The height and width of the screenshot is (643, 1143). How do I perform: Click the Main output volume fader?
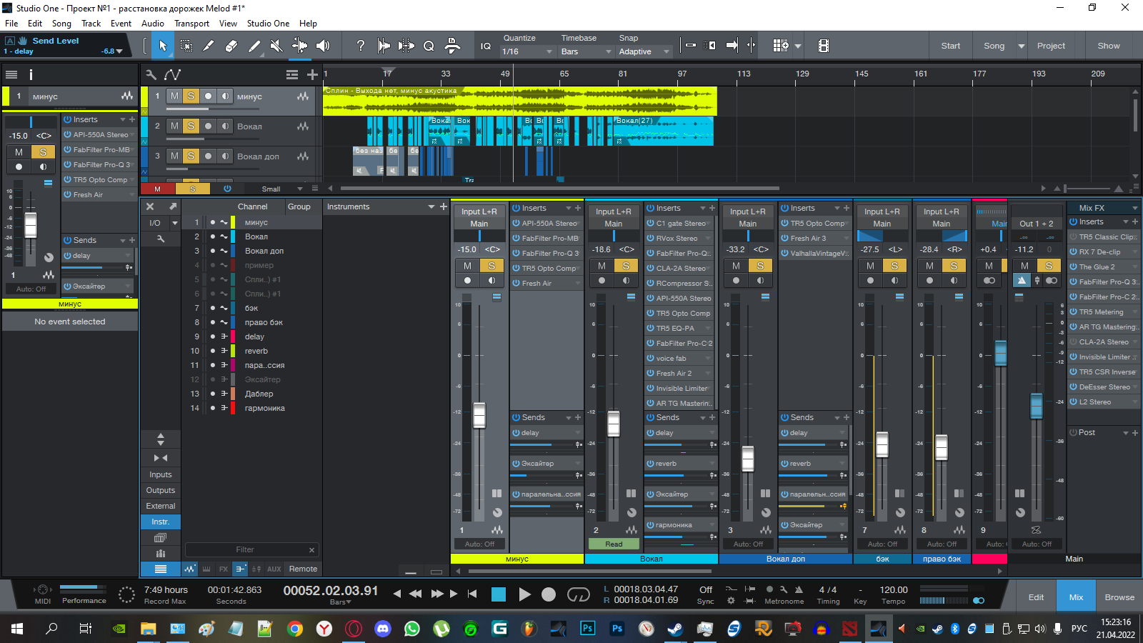tap(1036, 405)
